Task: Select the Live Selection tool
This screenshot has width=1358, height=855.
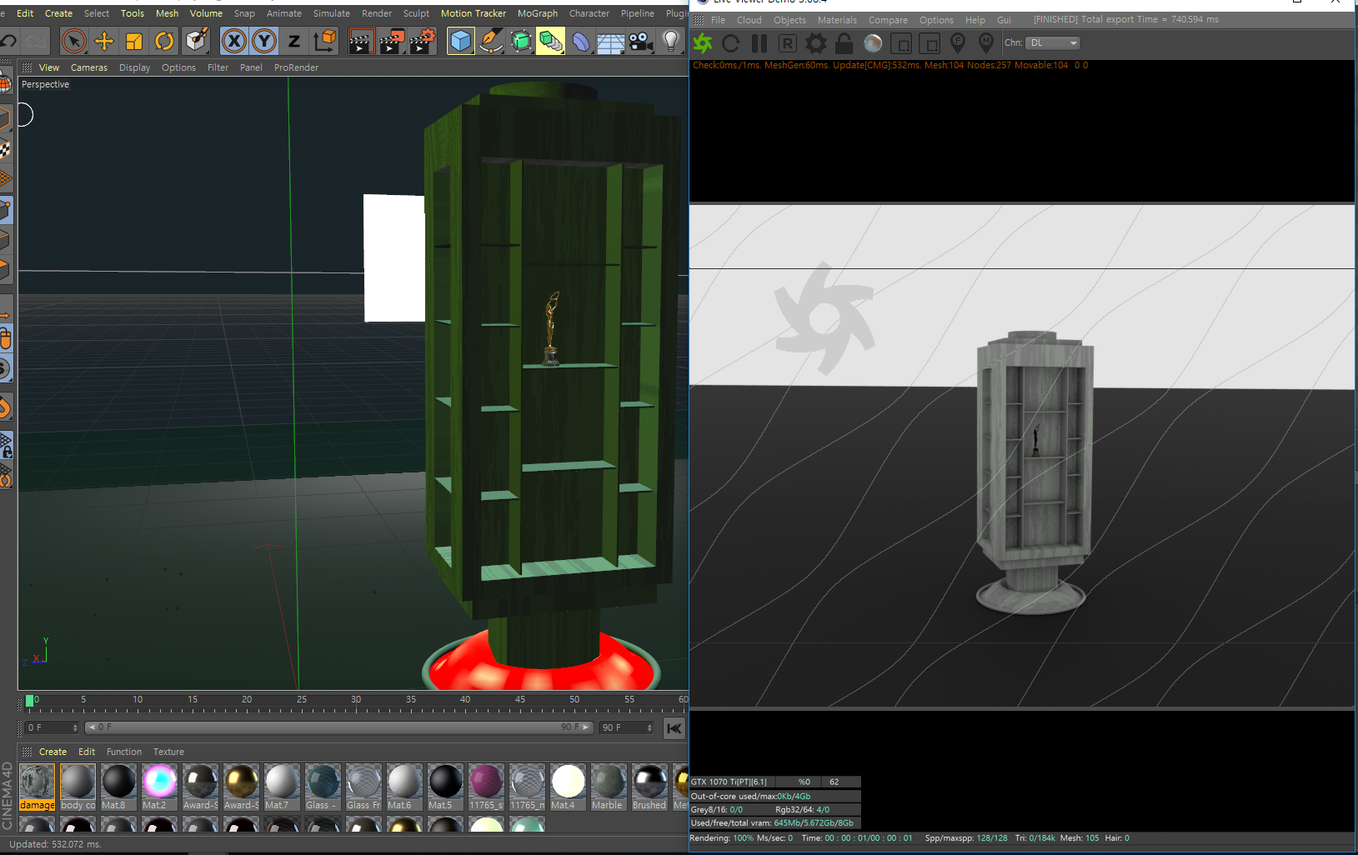Action: click(74, 41)
